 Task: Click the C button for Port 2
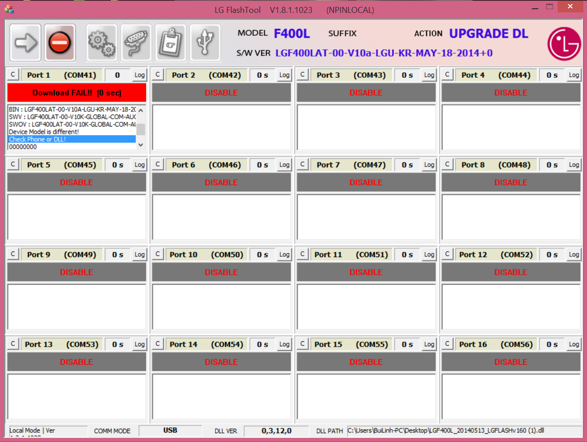pos(158,75)
